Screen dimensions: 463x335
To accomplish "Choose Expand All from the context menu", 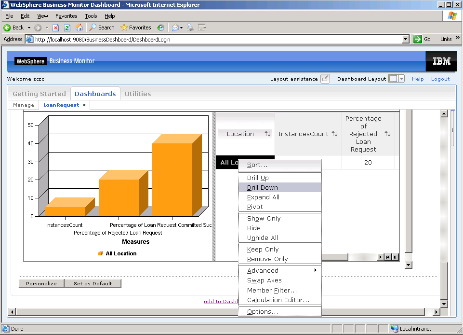I will click(x=279, y=197).
